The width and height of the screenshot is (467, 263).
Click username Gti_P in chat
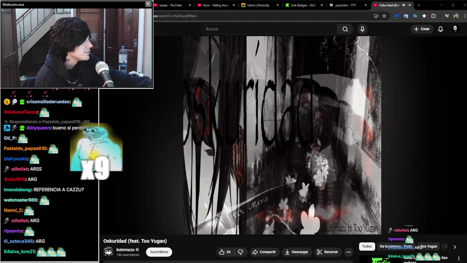10,138
